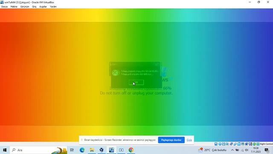Open the Makine menu
Screen dimensions: 273x154
point(14,7)
